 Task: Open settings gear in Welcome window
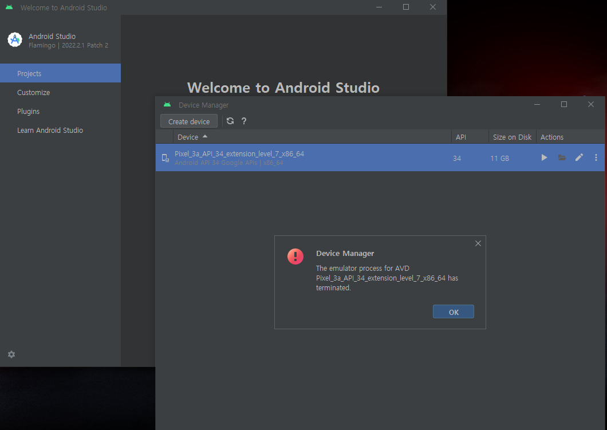(11, 354)
